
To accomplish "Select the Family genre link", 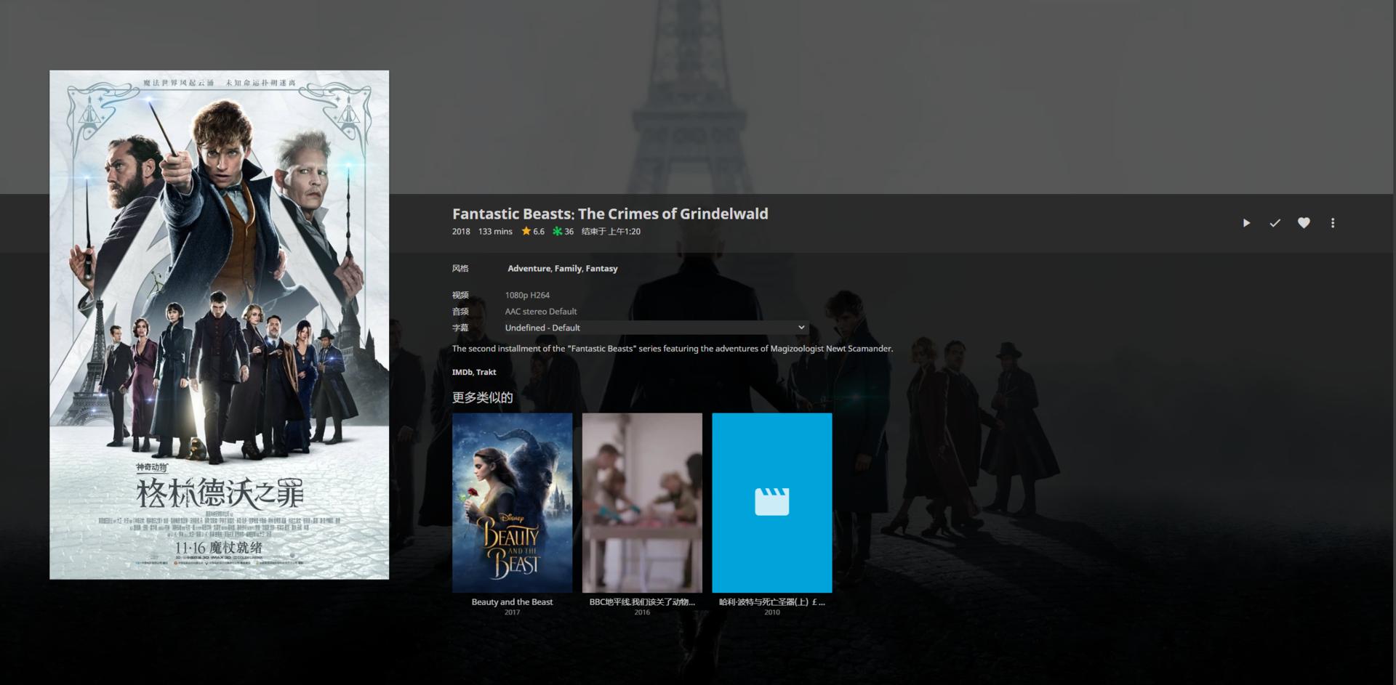I will pyautogui.click(x=568, y=268).
